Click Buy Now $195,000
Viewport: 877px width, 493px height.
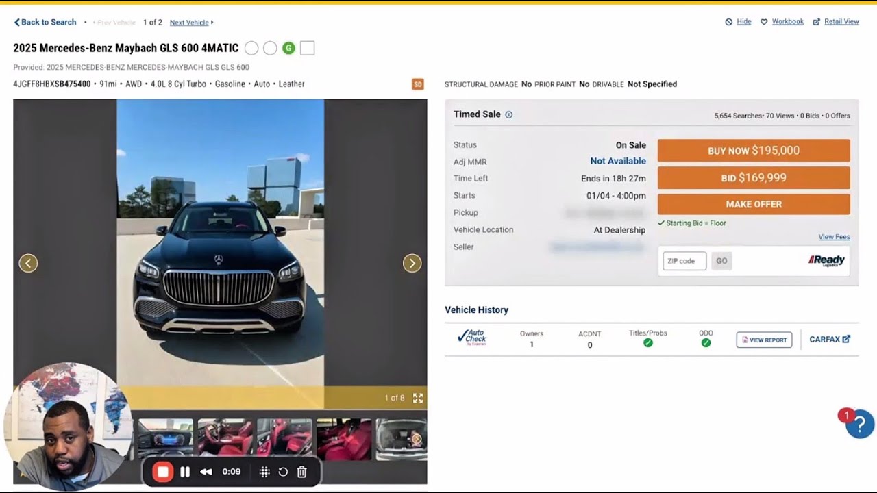click(754, 151)
